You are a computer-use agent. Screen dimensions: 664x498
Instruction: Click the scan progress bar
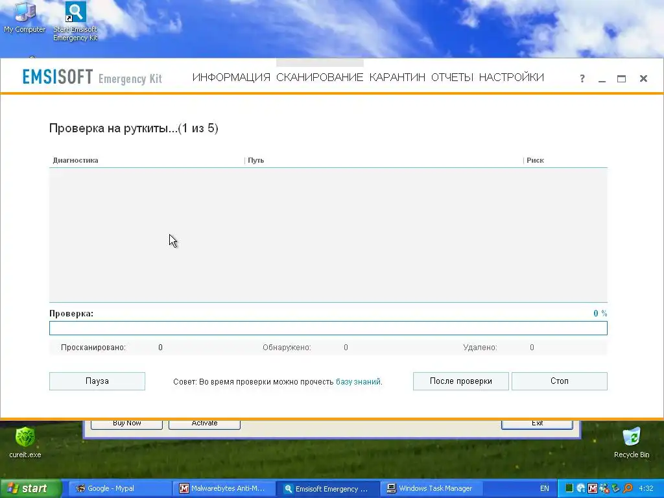pyautogui.click(x=328, y=328)
